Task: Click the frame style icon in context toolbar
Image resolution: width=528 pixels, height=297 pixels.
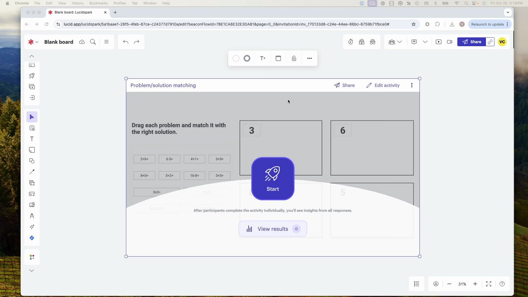Action: tap(278, 59)
